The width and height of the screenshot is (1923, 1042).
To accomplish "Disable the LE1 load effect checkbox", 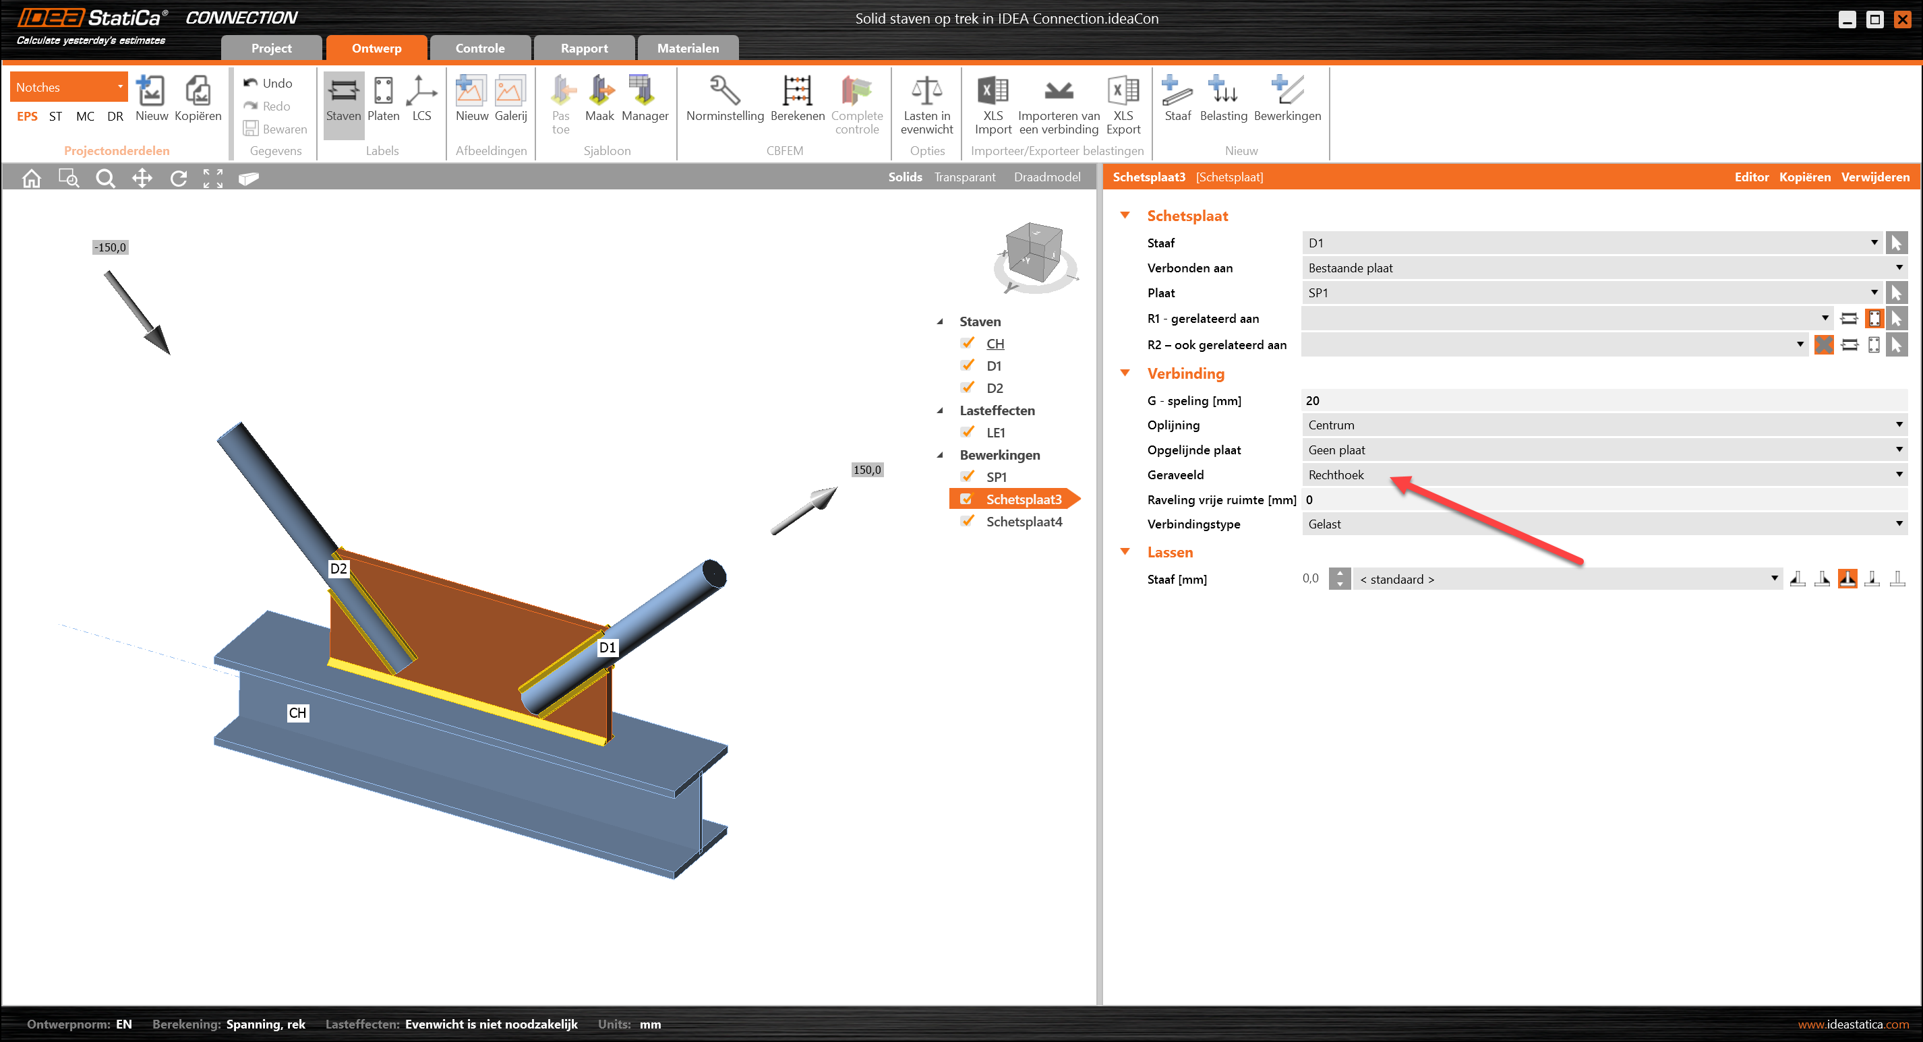I will (968, 432).
